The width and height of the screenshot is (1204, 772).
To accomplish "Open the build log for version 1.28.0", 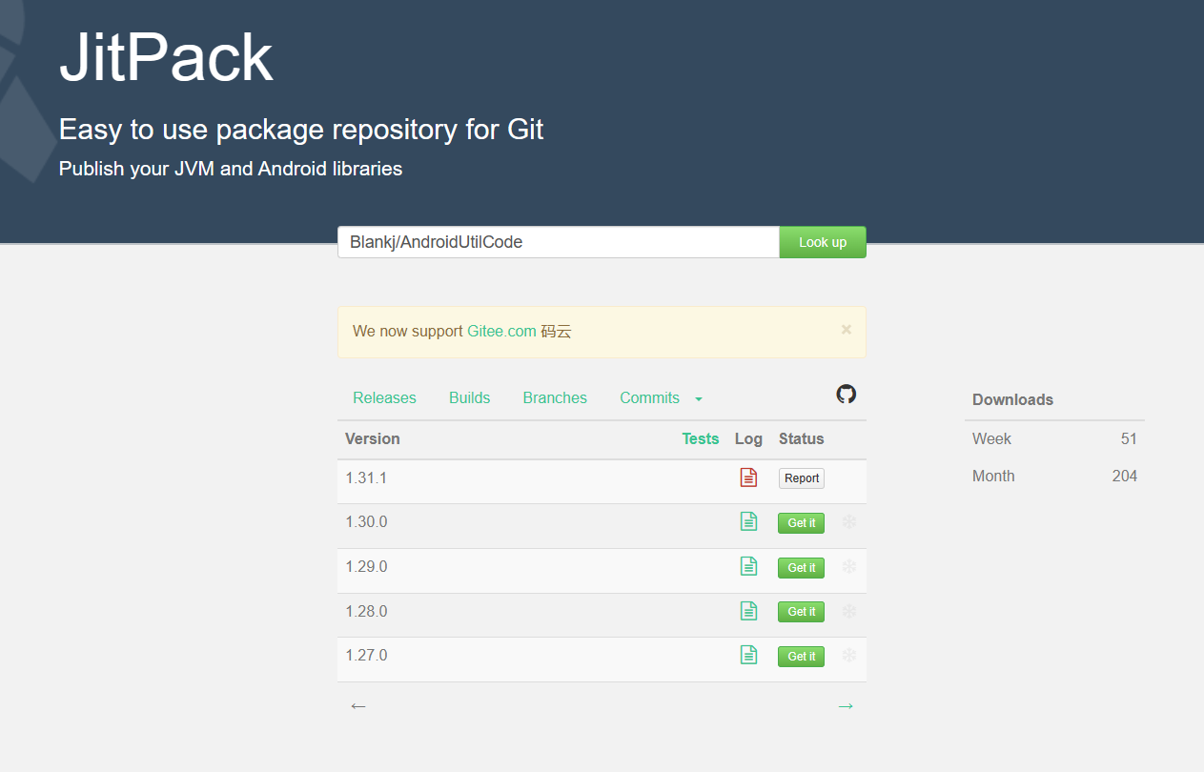I will 748,610.
